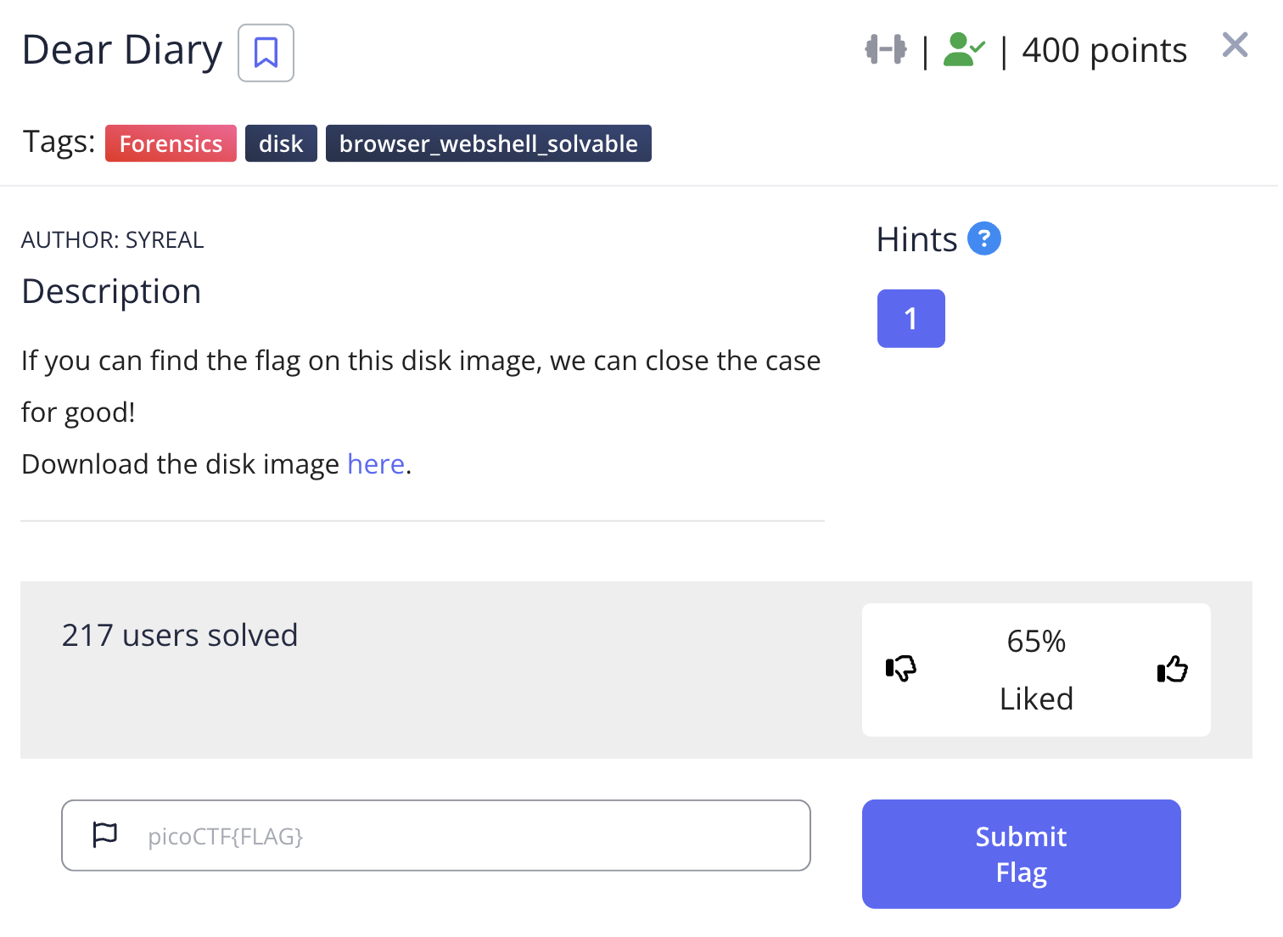The width and height of the screenshot is (1283, 937).
Task: Click the 400 points label
Action: (x=1104, y=51)
